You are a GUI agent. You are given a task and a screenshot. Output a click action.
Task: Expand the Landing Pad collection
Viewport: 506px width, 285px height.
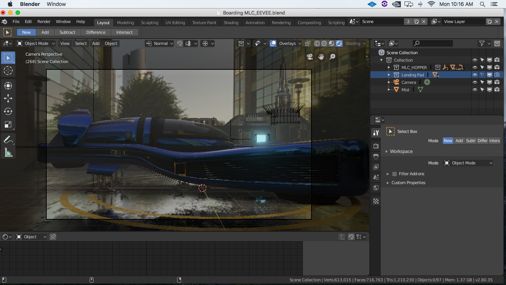[389, 75]
